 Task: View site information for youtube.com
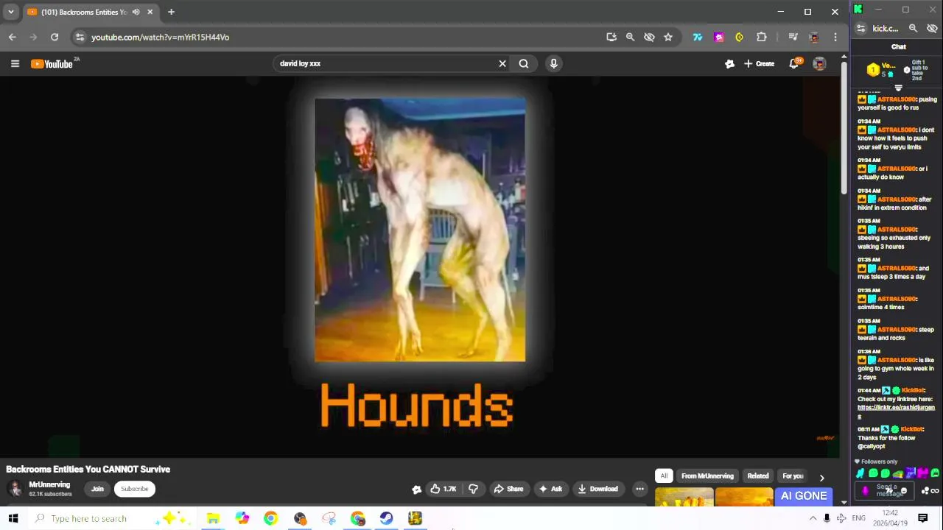pos(79,37)
